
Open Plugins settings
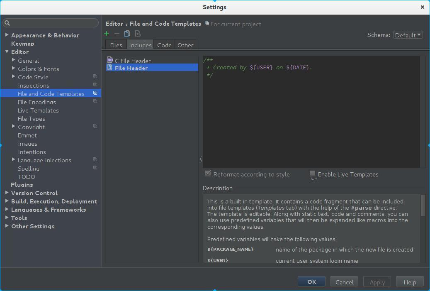click(22, 185)
